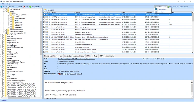
Task: Sort emails by the From column
Action: click(63, 12)
